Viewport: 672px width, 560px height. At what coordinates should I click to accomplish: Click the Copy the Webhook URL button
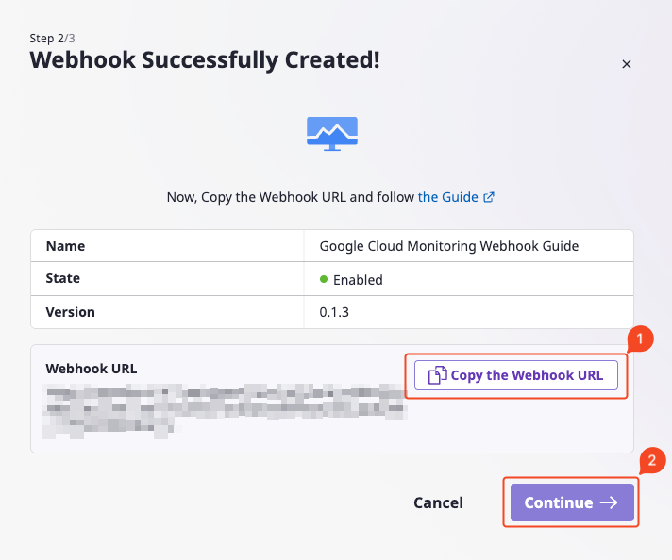point(516,375)
